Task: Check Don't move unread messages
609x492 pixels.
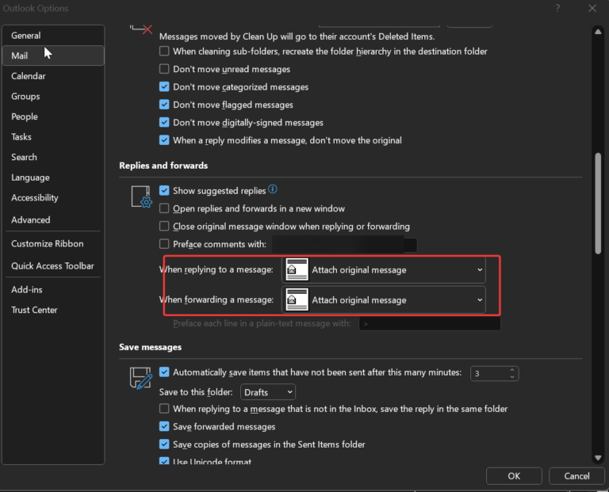Action: point(164,69)
